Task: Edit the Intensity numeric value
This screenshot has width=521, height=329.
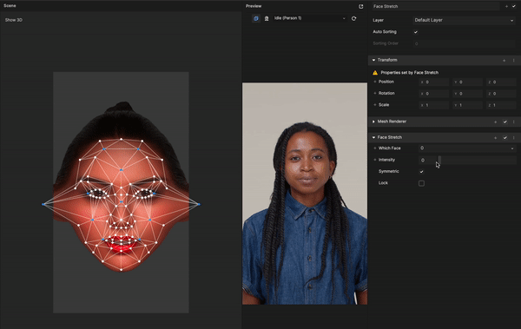Action: pyautogui.click(x=427, y=161)
